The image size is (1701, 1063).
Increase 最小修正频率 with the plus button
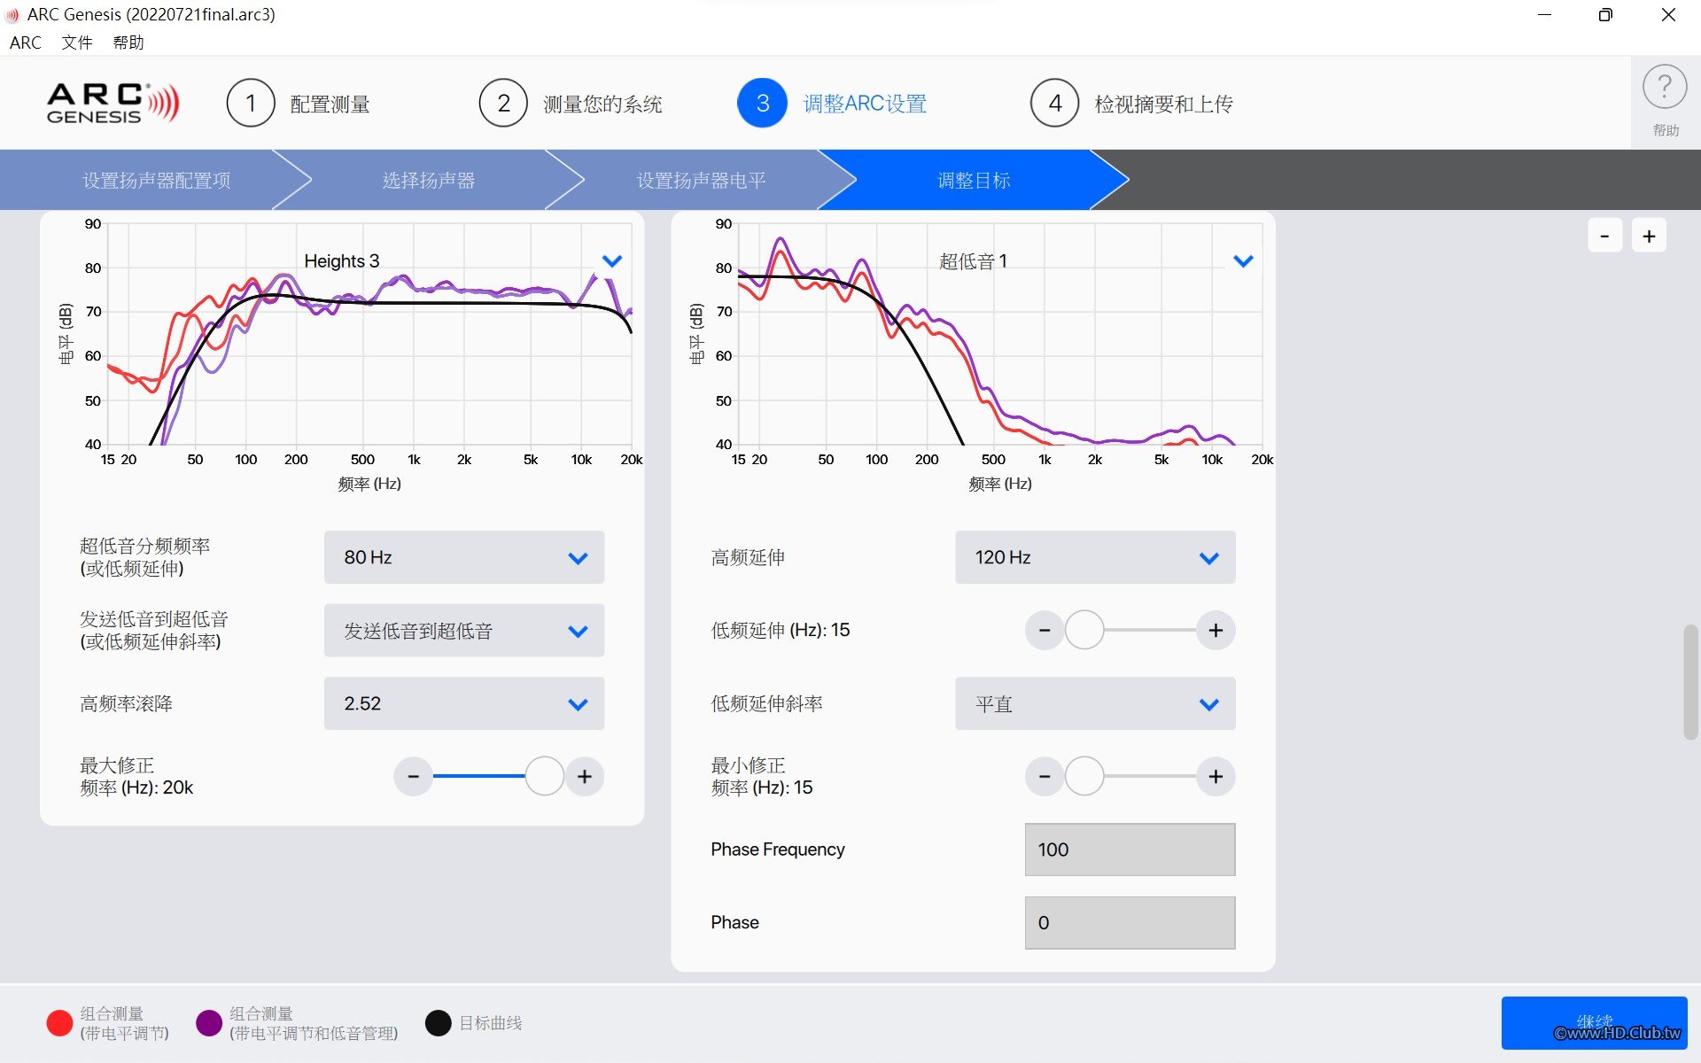[x=1216, y=777]
